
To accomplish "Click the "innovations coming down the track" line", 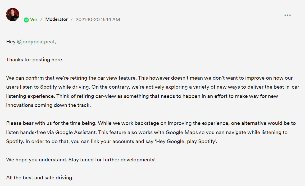I will 48,105.
